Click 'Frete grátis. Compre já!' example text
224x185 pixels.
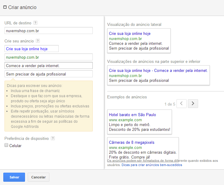(x=129, y=157)
